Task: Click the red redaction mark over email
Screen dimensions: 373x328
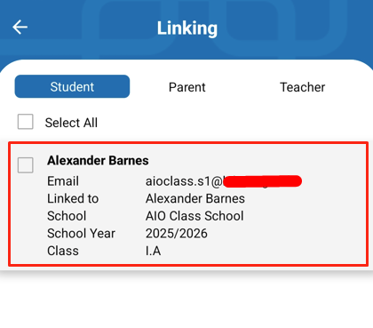Action: [x=262, y=181]
